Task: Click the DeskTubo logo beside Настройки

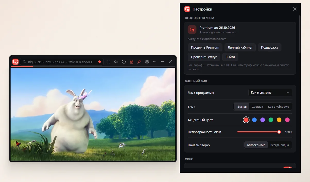Action: click(x=187, y=9)
